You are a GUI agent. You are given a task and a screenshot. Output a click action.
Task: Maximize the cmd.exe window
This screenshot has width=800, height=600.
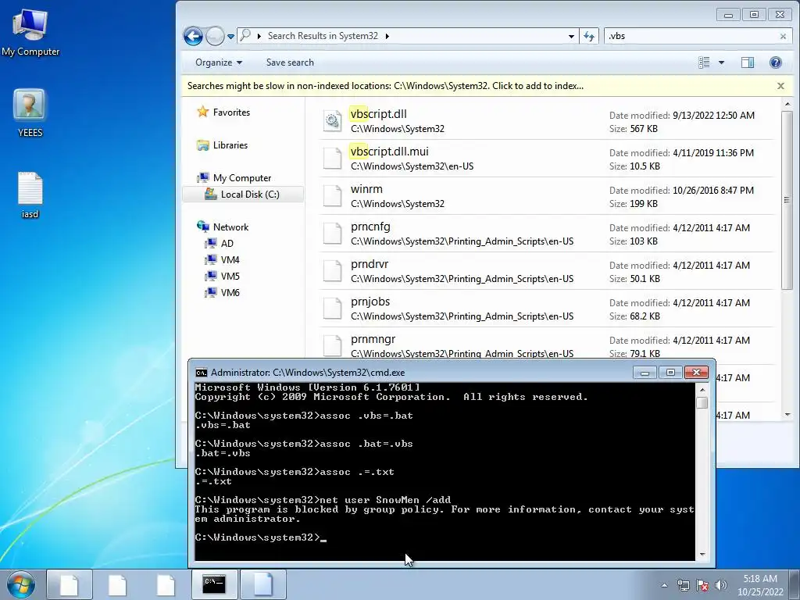(670, 373)
